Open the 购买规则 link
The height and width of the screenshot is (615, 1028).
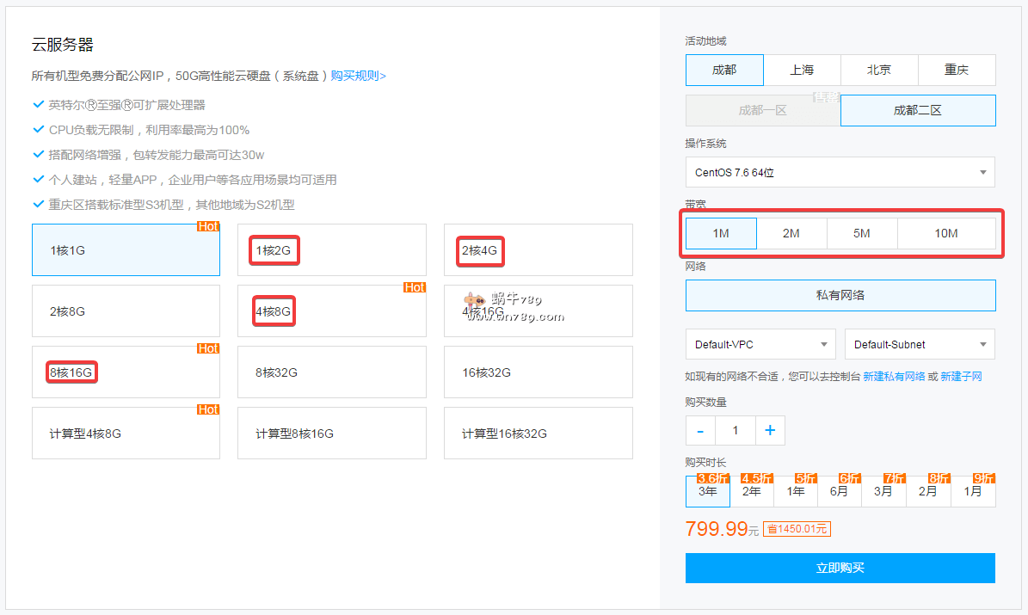click(x=358, y=76)
